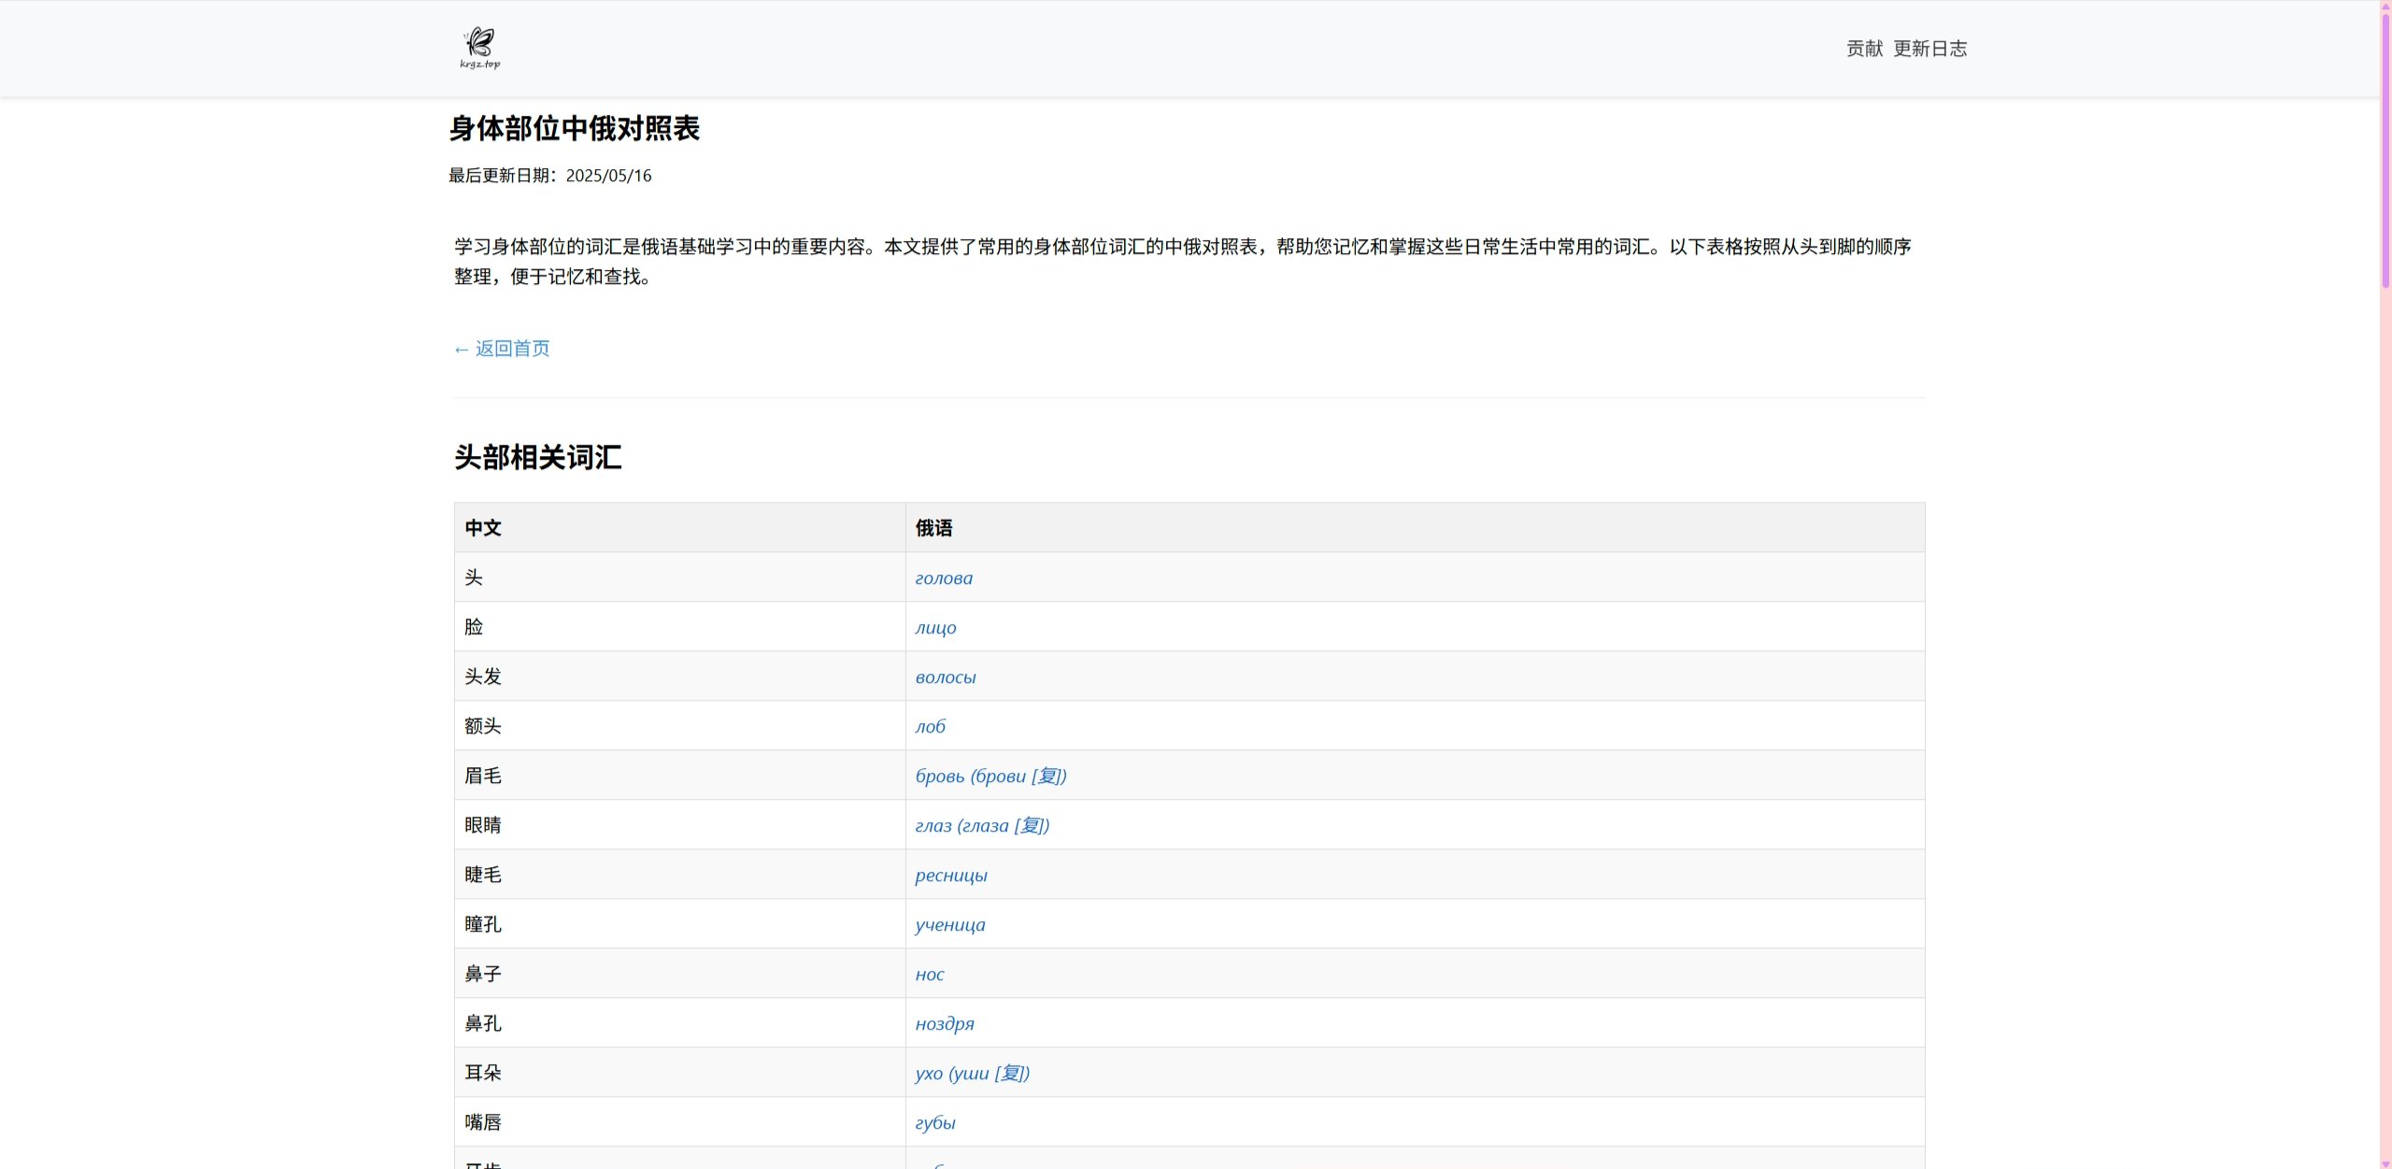Image resolution: width=2392 pixels, height=1169 pixels.
Task: Click the Russian word голова
Action: [x=944, y=578]
